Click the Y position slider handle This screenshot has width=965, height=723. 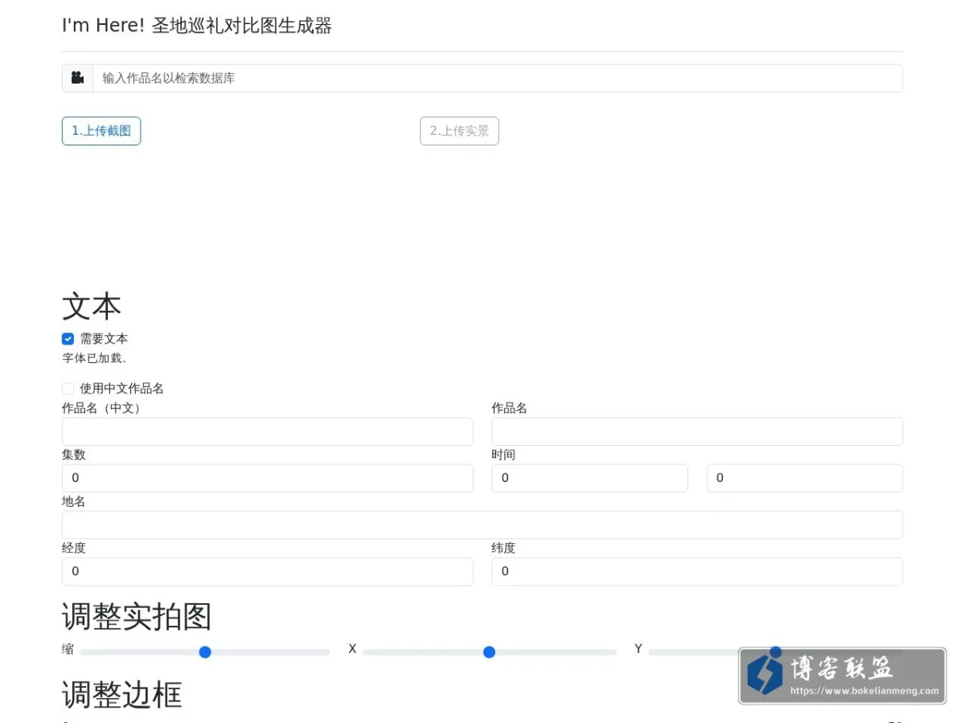pos(775,652)
